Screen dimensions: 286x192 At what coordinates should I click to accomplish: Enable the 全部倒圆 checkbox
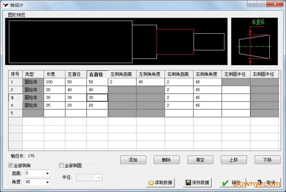coord(61,165)
